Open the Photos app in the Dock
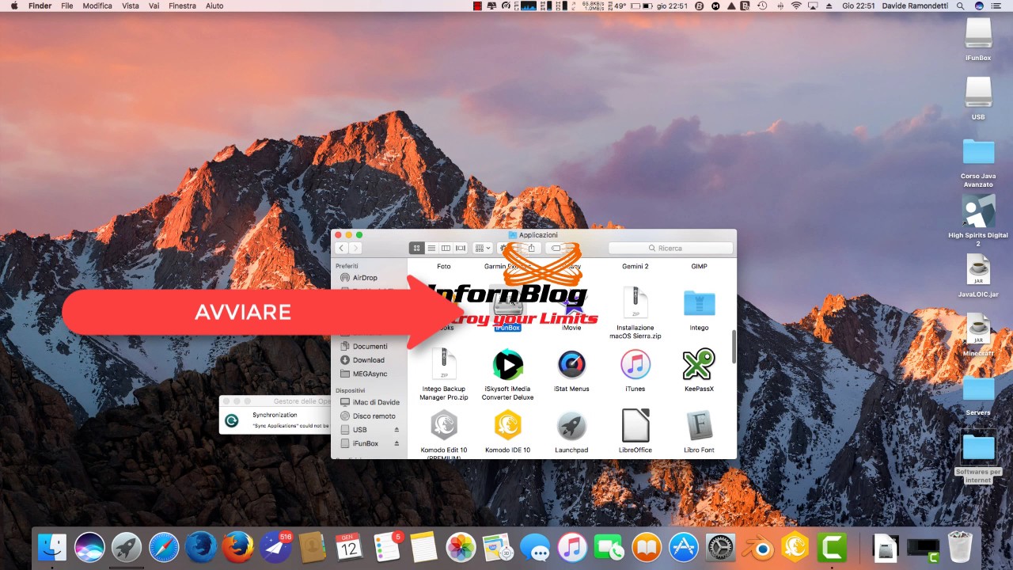This screenshot has height=570, width=1013. (461, 547)
